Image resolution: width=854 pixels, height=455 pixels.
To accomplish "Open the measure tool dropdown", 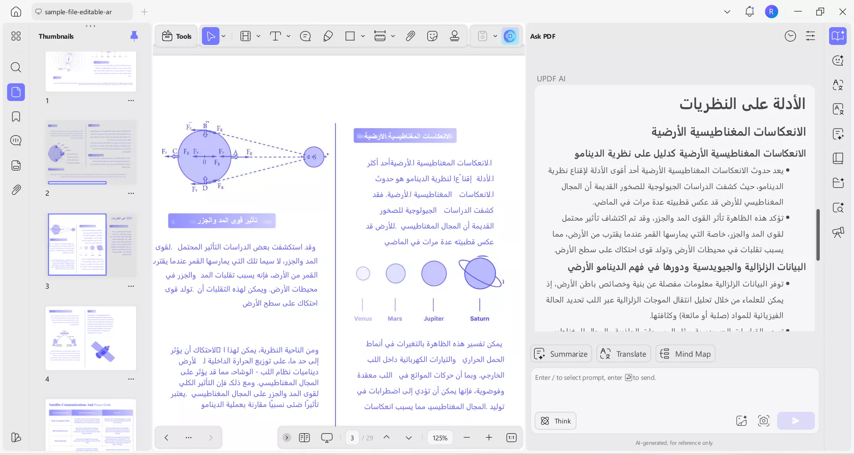I will 393,36.
